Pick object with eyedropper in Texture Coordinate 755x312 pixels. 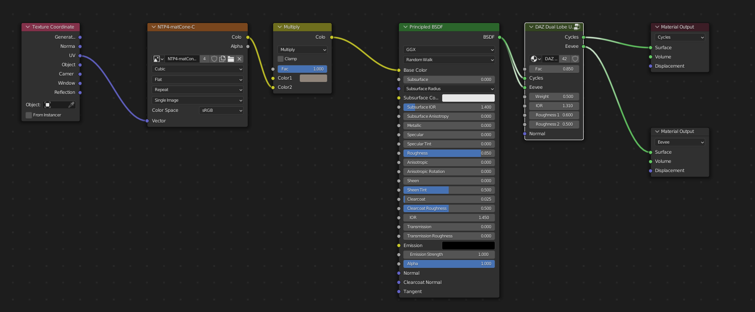point(71,105)
